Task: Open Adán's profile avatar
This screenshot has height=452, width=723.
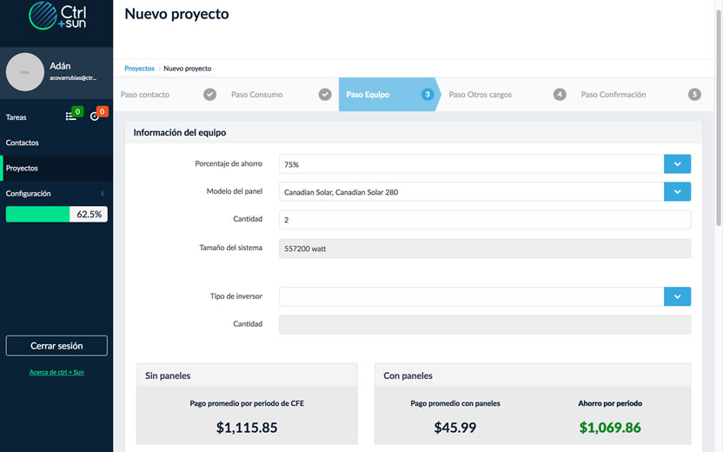Action: point(25,72)
